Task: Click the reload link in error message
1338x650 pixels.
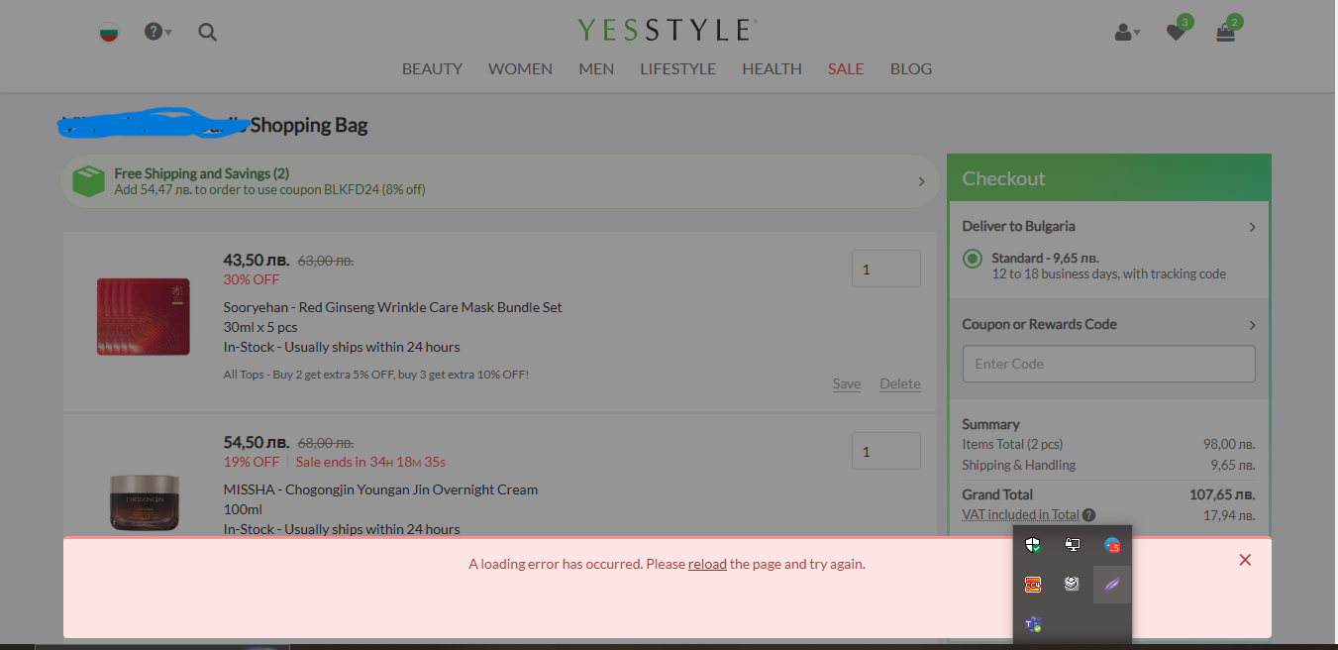Action: (707, 564)
